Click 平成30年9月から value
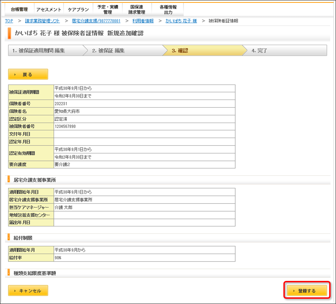336x304 pixels. [70, 250]
